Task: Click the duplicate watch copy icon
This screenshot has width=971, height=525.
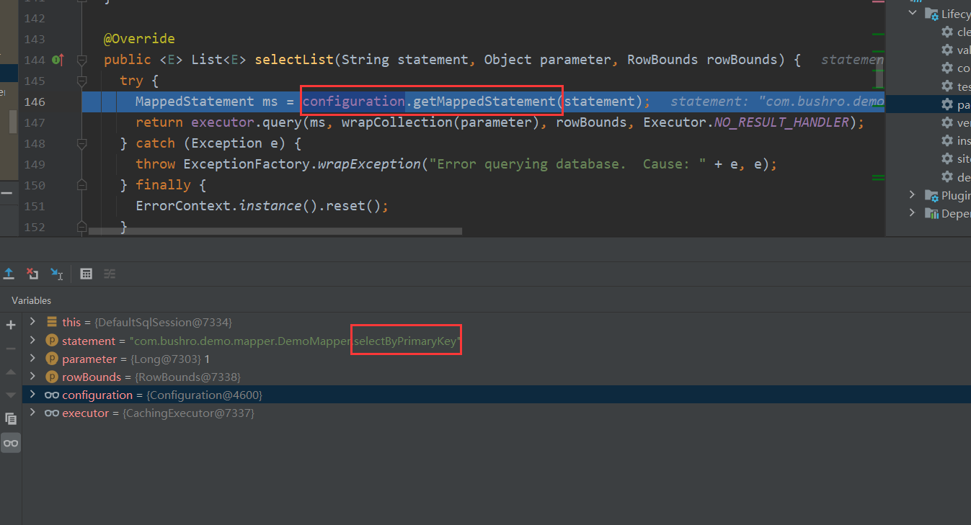Action: point(11,418)
